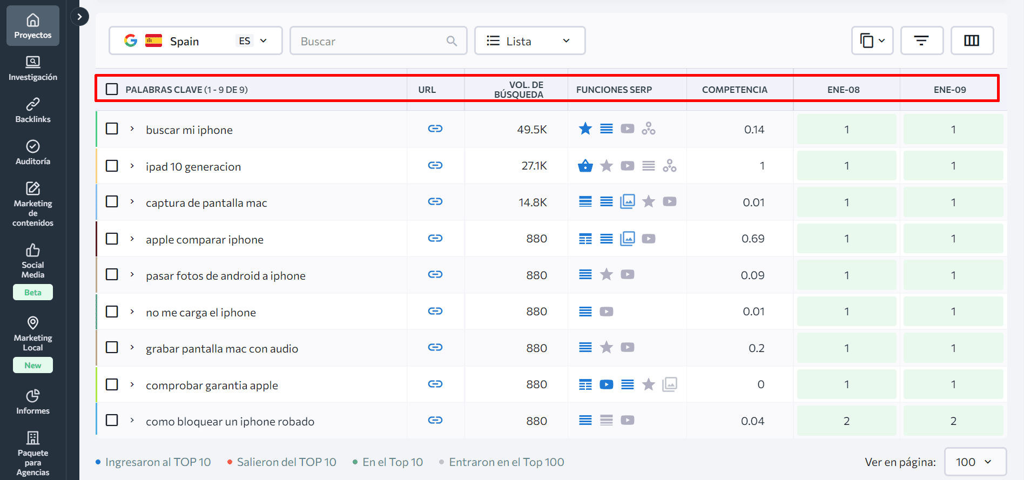Open the column settings button
Image resolution: width=1024 pixels, height=480 pixels.
point(972,40)
